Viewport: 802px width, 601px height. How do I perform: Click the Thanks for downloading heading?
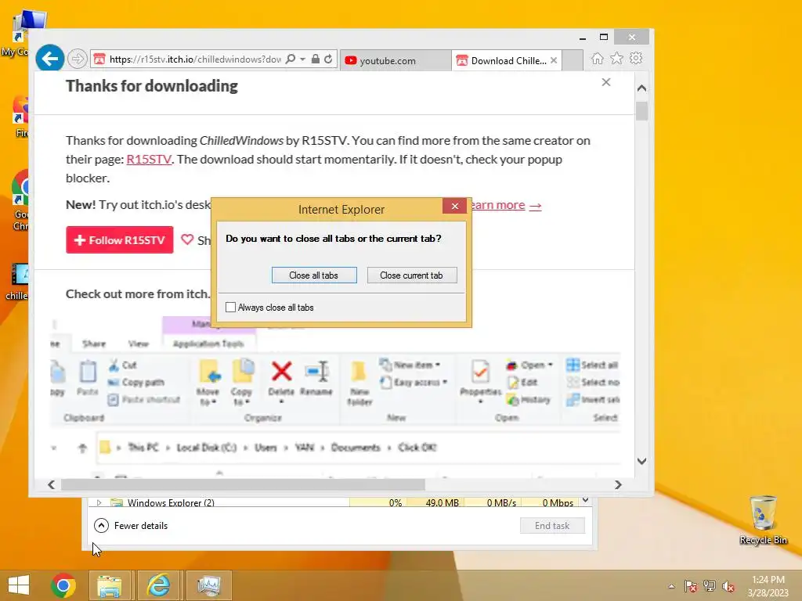tap(151, 86)
